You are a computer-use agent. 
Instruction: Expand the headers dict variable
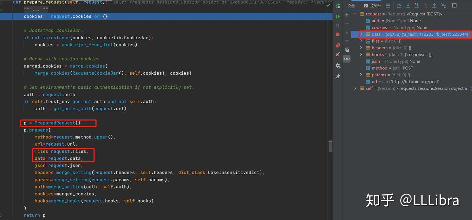click(361, 48)
